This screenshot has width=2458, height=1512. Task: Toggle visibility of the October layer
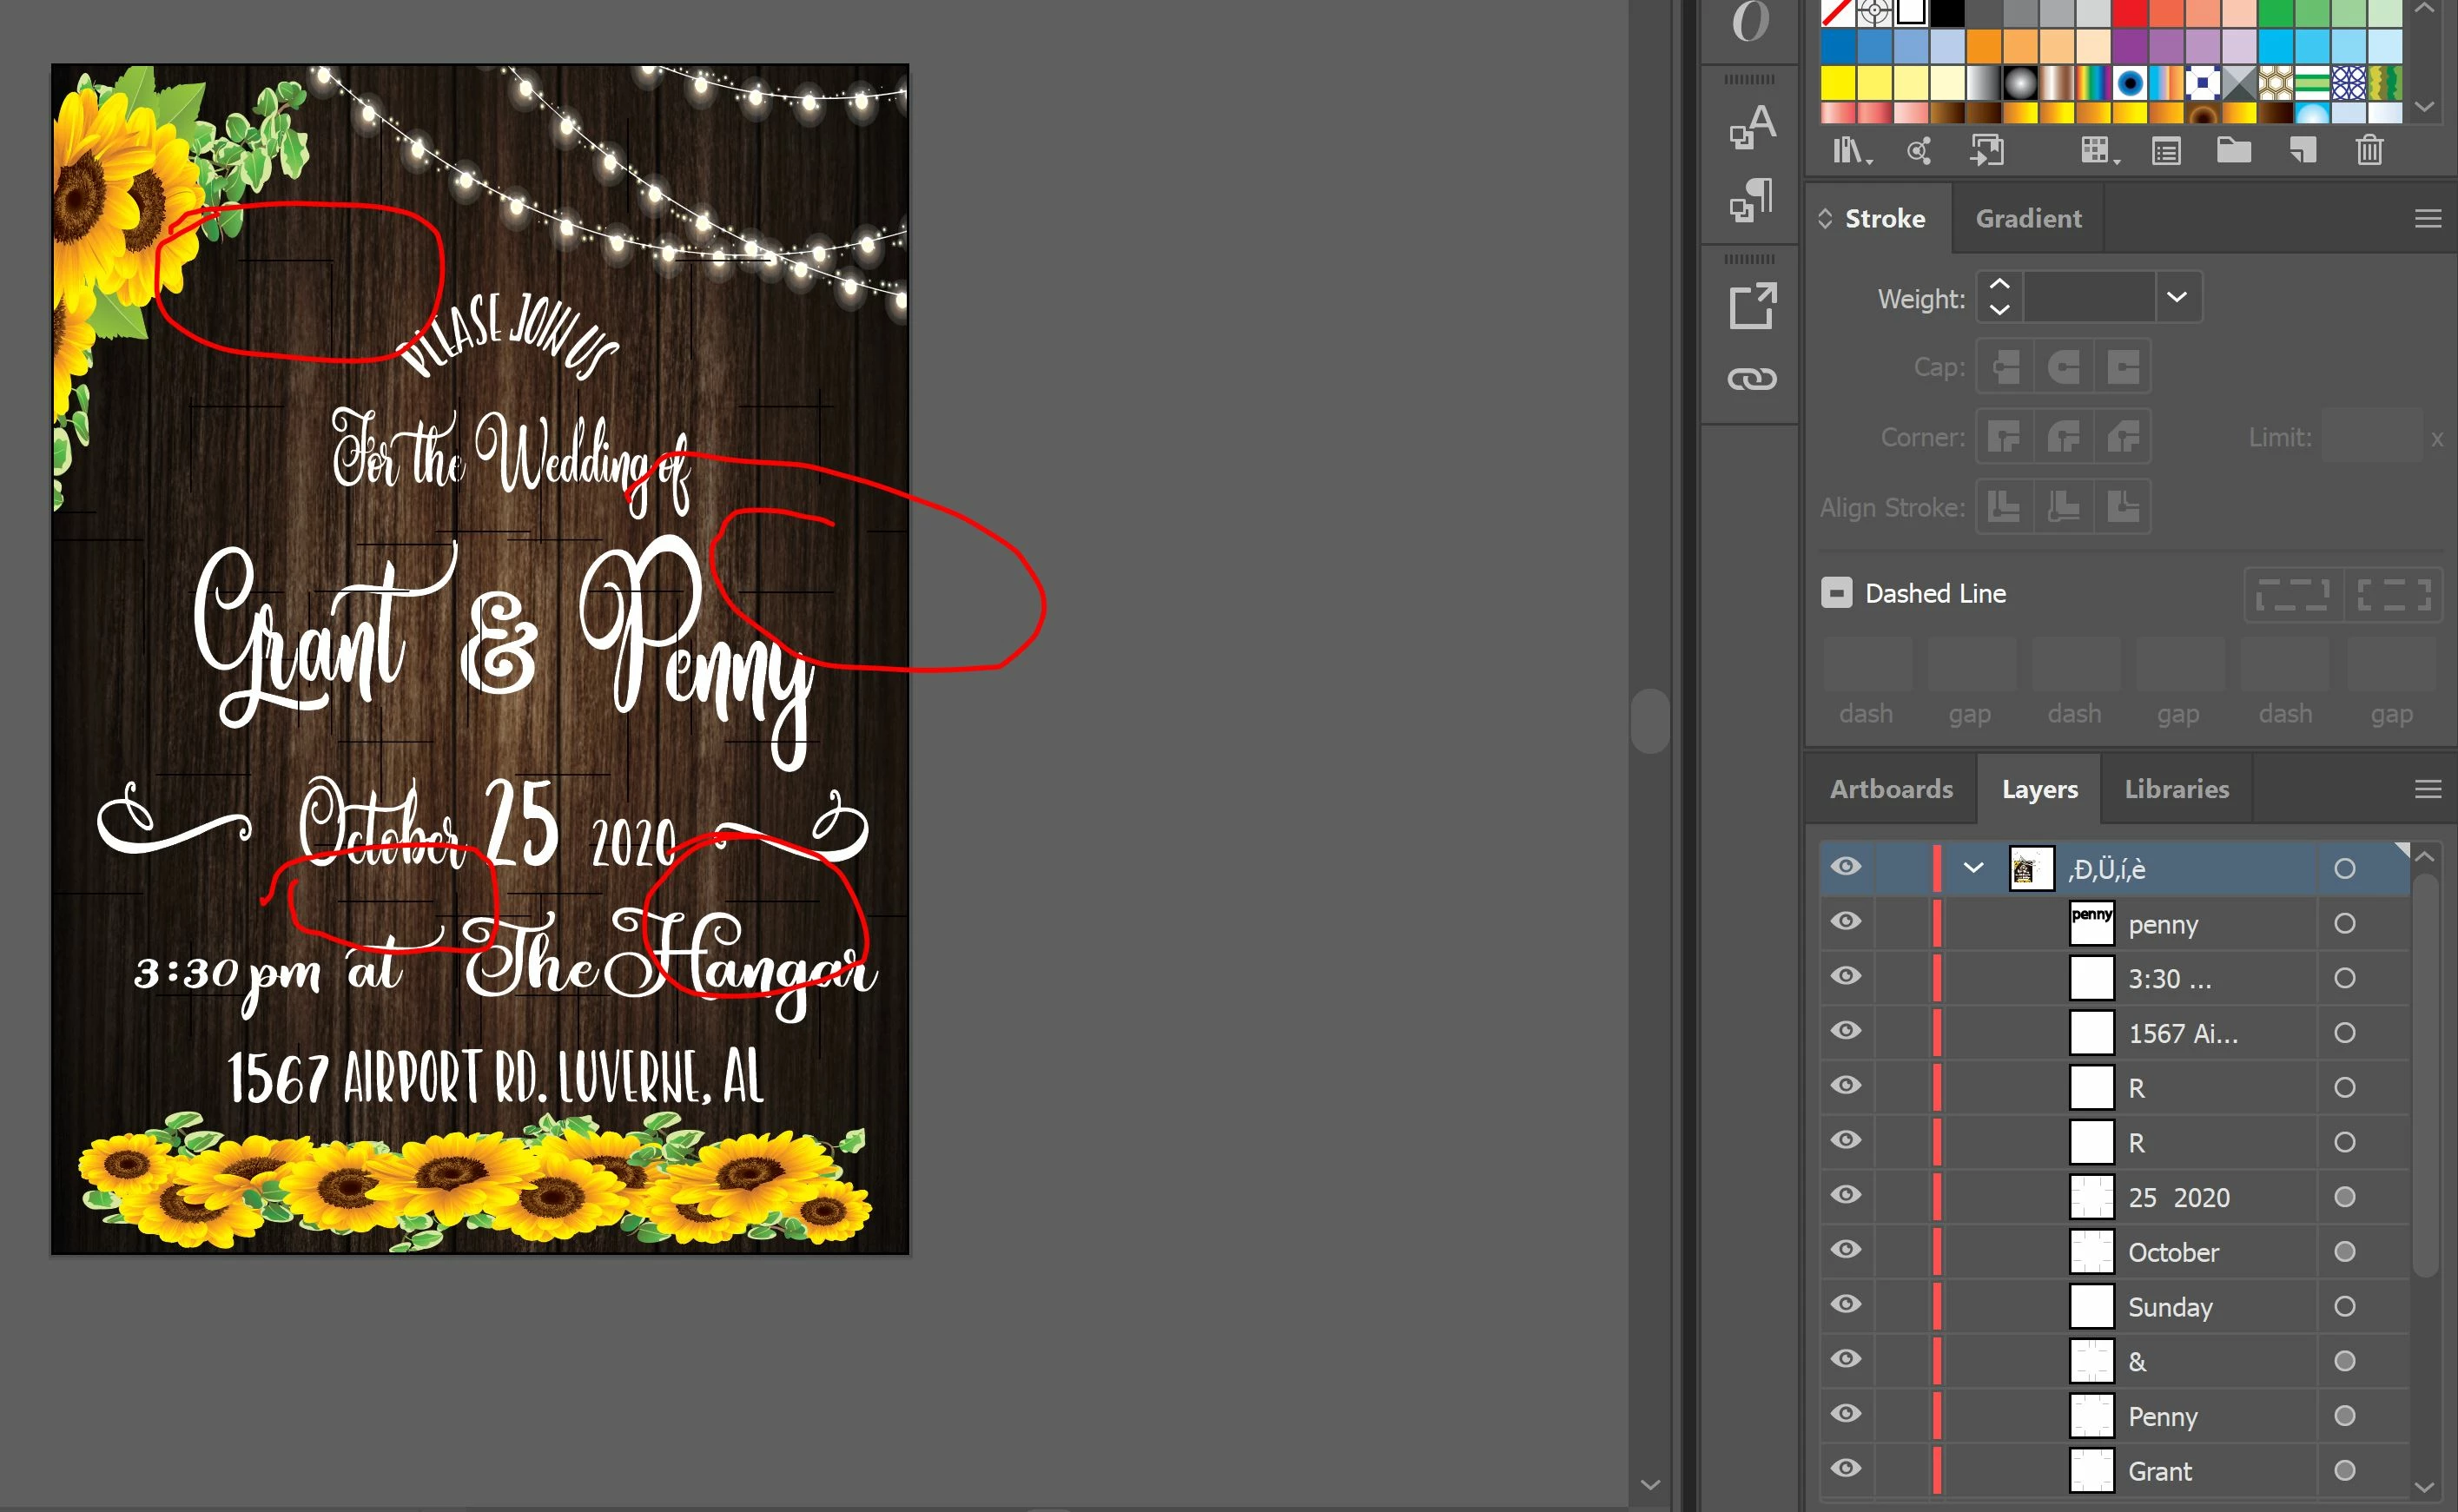coord(1846,1250)
